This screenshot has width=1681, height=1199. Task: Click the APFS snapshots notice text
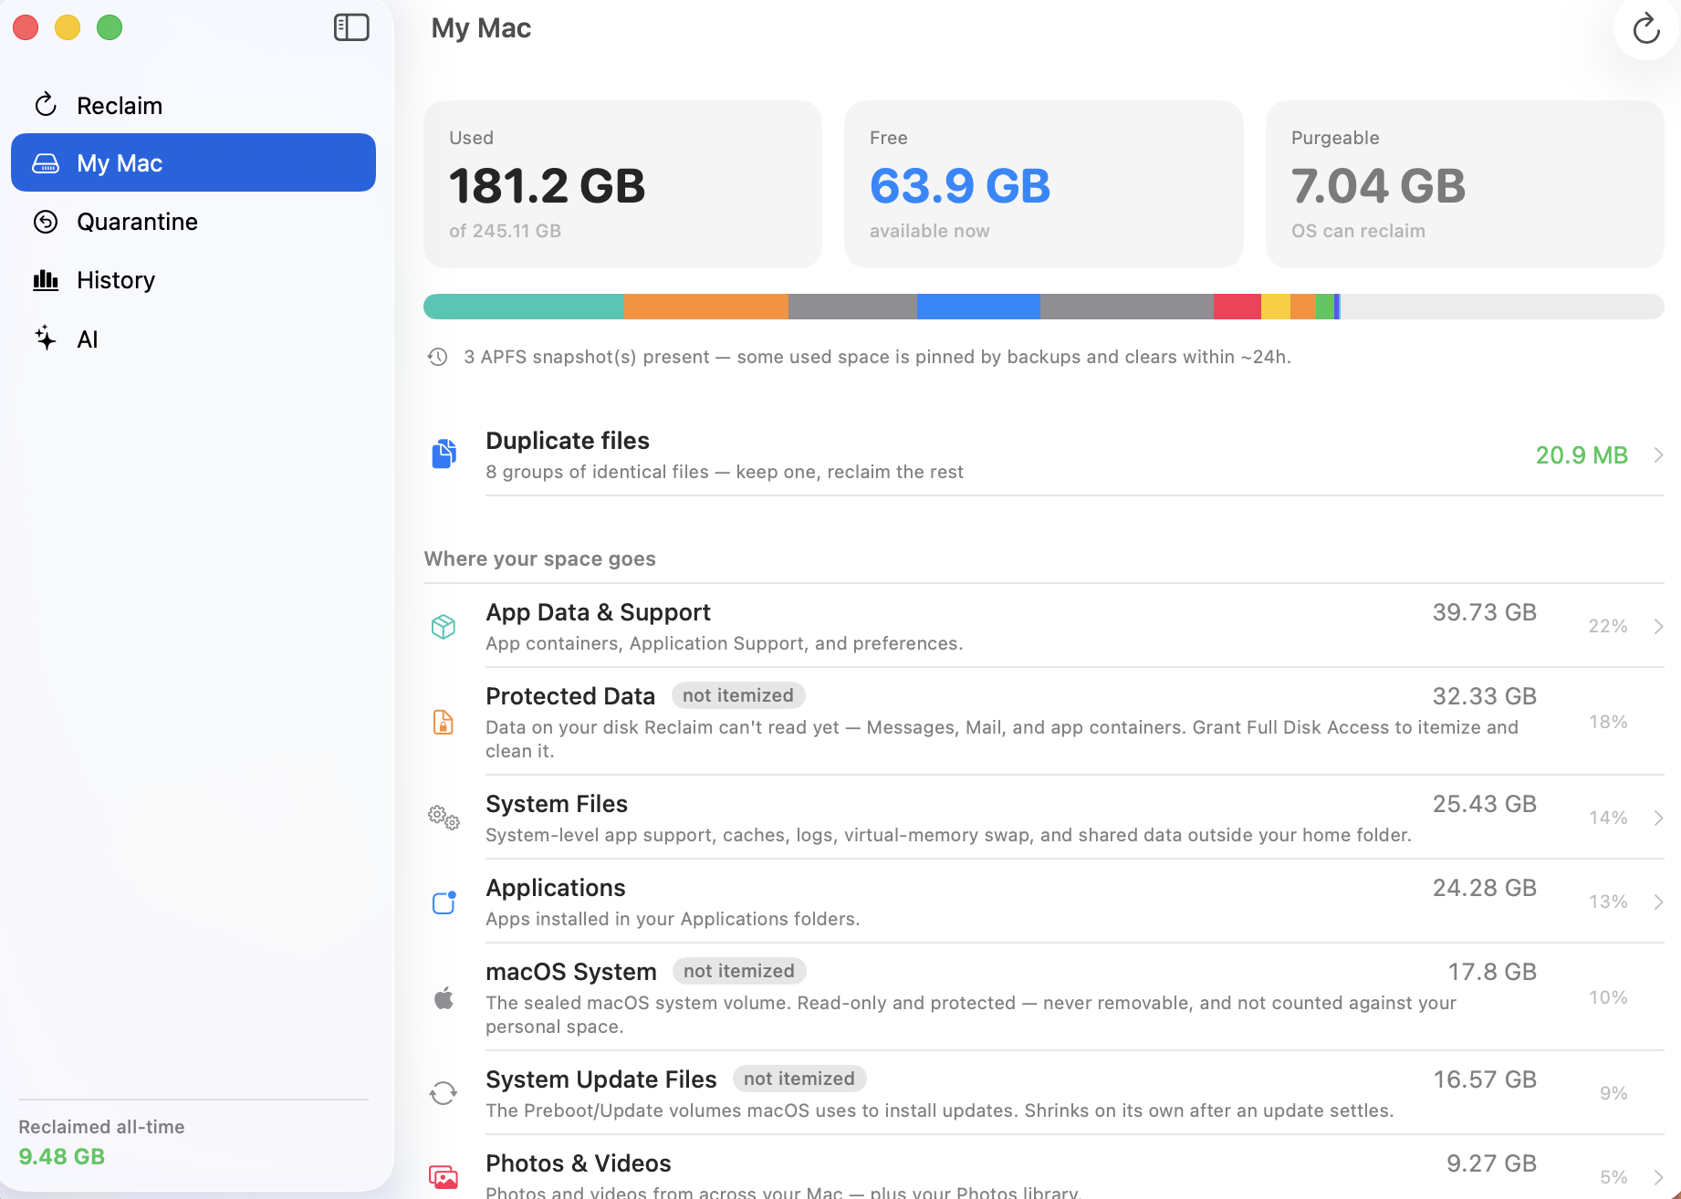click(877, 357)
